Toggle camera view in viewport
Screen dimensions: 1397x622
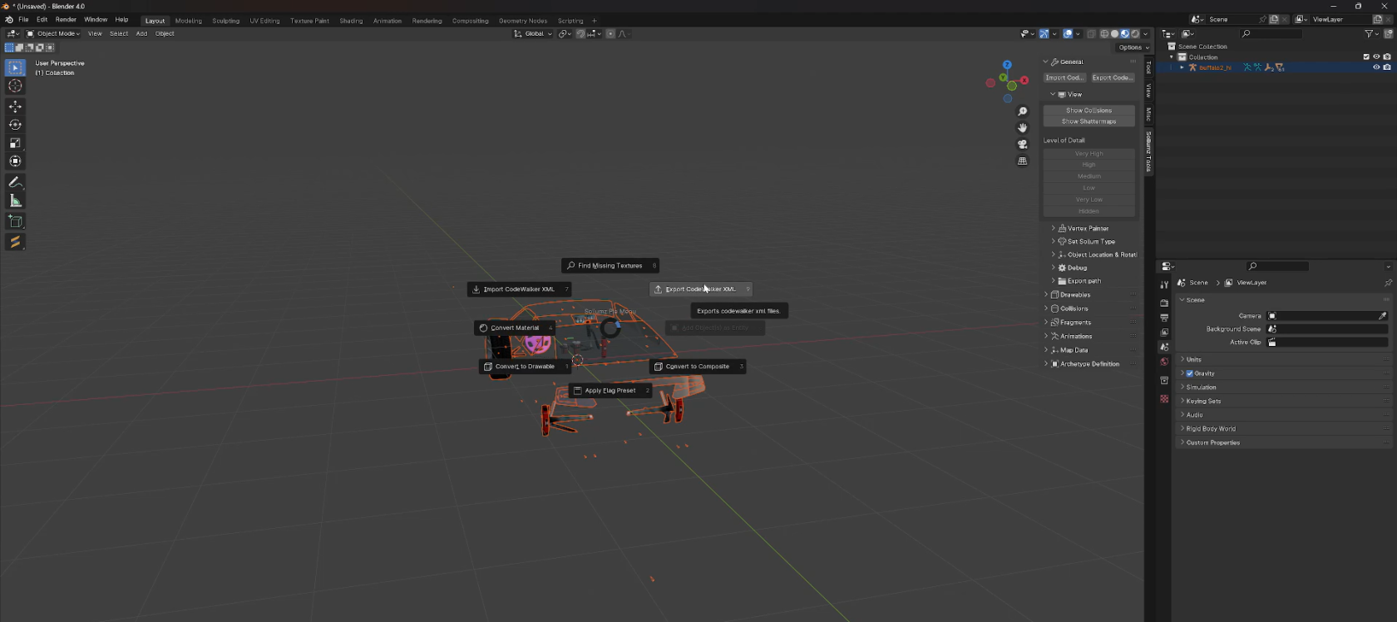tap(1022, 144)
